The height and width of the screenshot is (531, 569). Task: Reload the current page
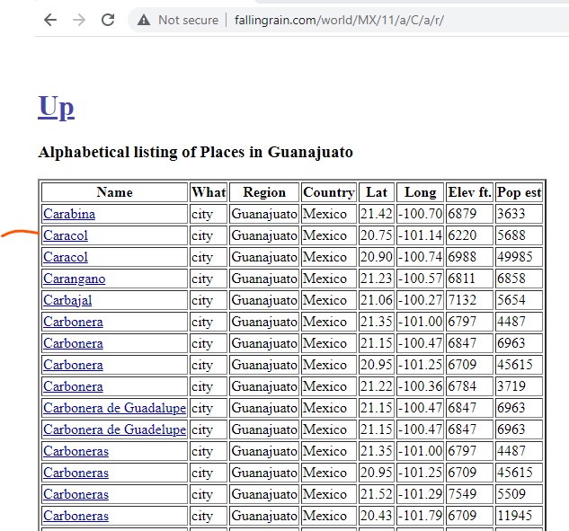[x=108, y=20]
